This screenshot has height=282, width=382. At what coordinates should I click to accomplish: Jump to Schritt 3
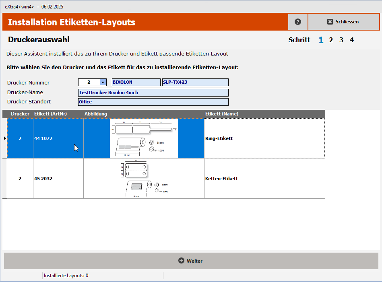tap(340, 40)
